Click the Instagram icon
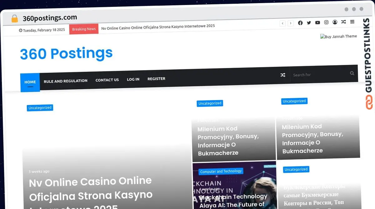The height and width of the screenshot is (209, 375). [326, 22]
